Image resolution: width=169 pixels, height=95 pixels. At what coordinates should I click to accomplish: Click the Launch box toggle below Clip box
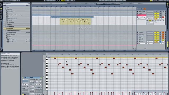[23, 94]
